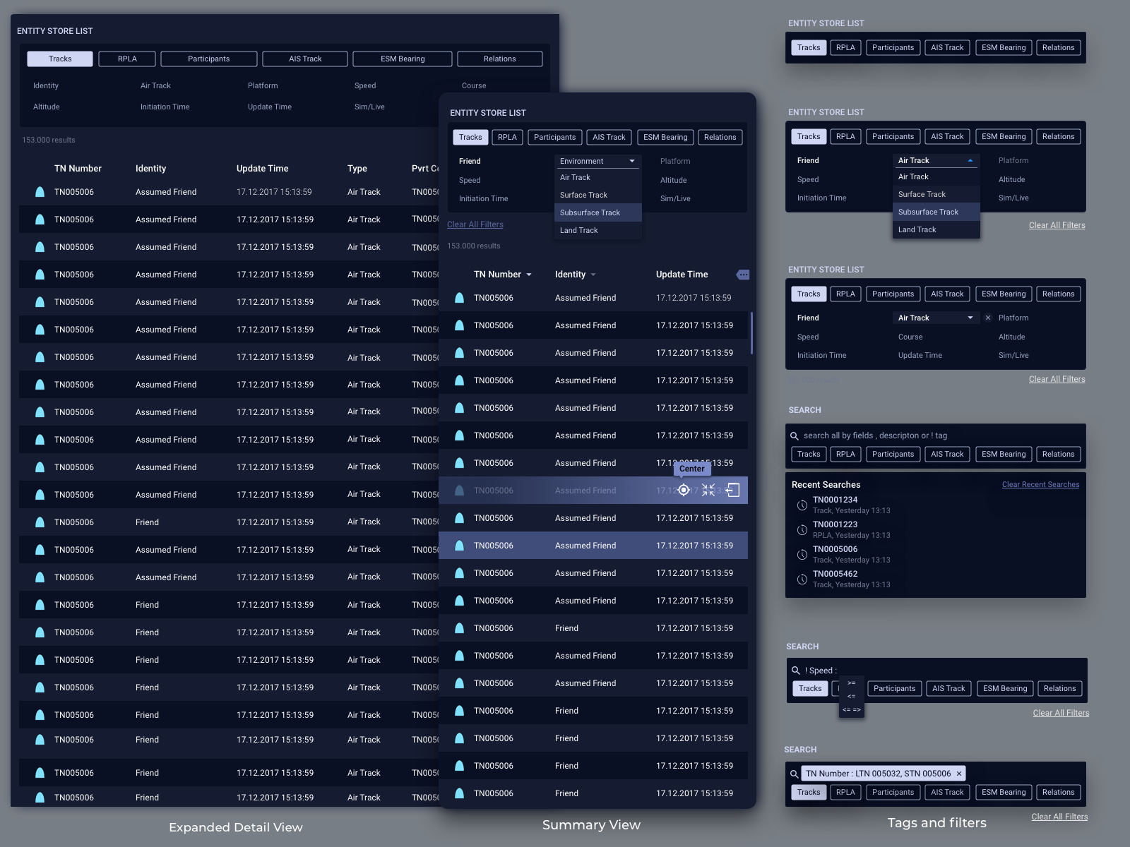This screenshot has height=847, width=1130.
Task: Click the magnifier icon in the Search field
Action: (795, 435)
